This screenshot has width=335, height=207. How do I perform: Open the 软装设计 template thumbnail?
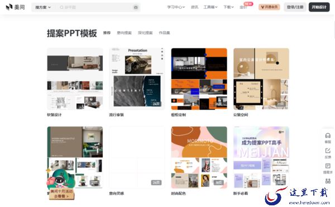(75, 79)
